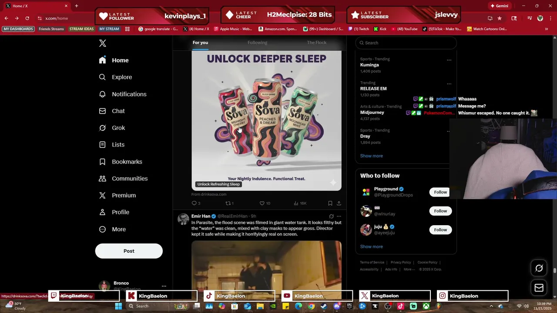Click the X search field

point(406,43)
